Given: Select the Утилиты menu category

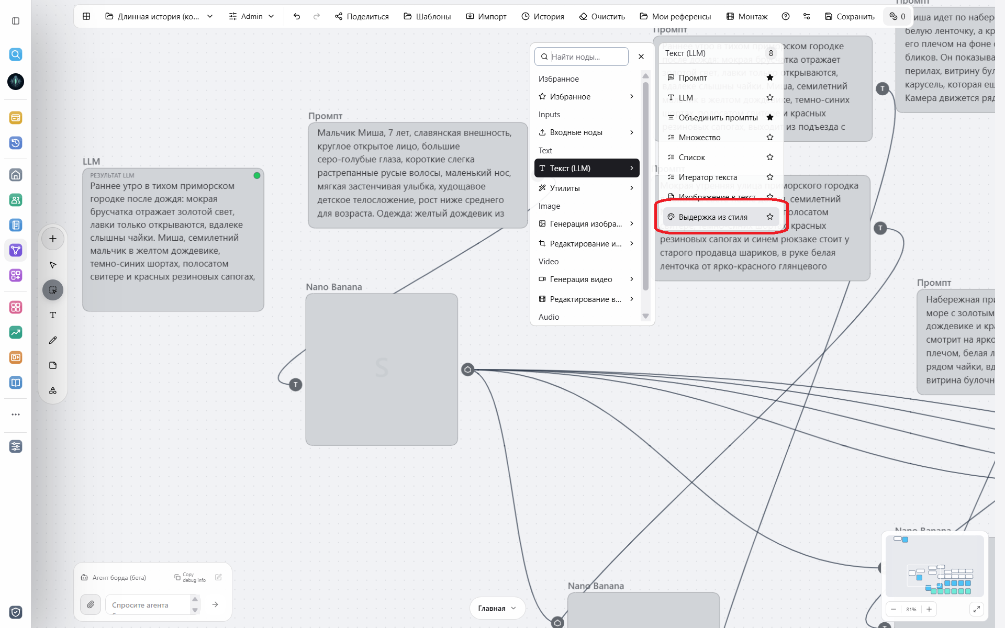Looking at the screenshot, I should pos(587,188).
